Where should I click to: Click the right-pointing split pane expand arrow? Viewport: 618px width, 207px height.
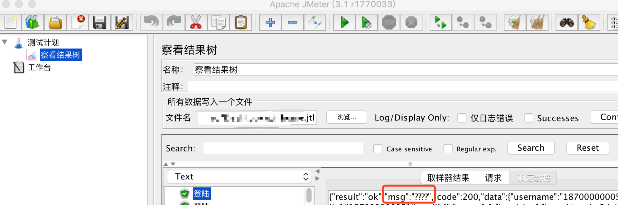tap(317, 178)
